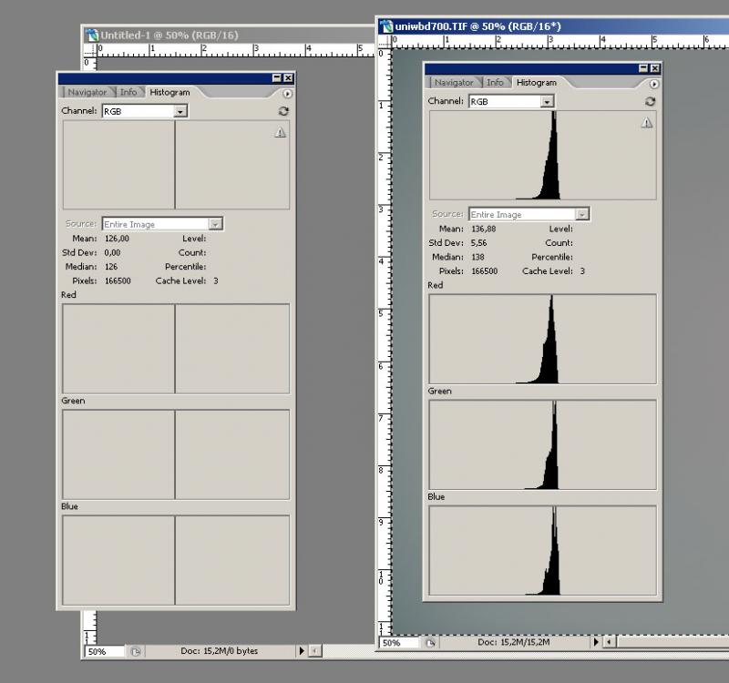
Task: Click the uniwbd700.TIF zoom percentage field
Action: click(399, 643)
